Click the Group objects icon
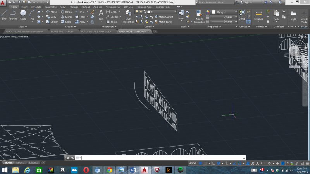 coord(242,15)
